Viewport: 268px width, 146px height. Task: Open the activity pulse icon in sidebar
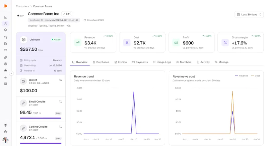coord(5,78)
